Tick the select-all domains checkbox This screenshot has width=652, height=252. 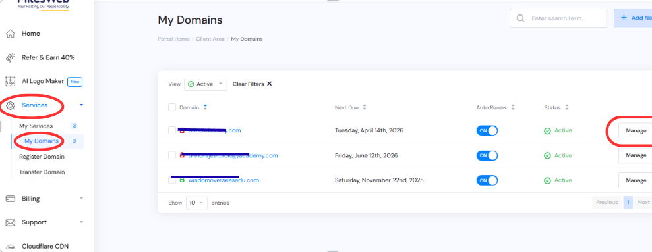coord(172,107)
